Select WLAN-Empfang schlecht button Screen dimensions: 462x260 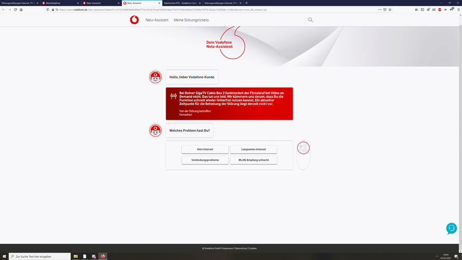[254, 160]
